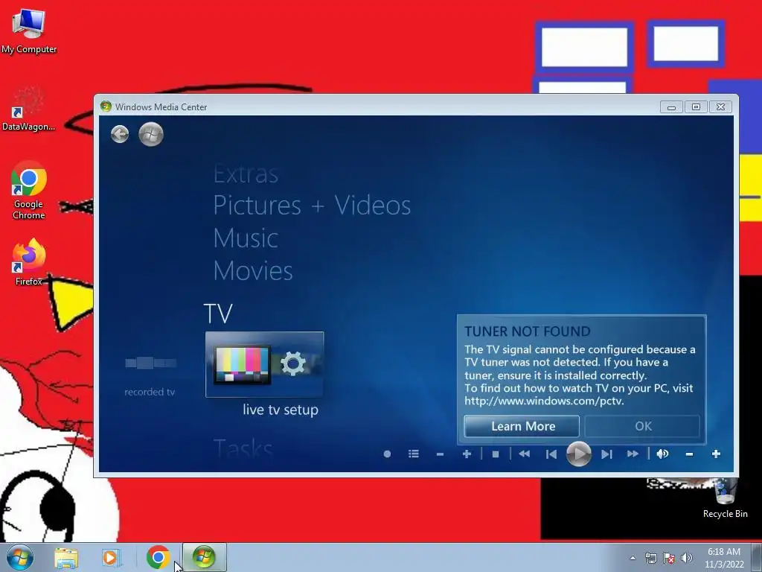
Task: Increase volume with the plus button
Action: (x=716, y=454)
